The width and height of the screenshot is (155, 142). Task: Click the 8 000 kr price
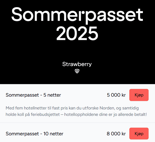[116, 134]
